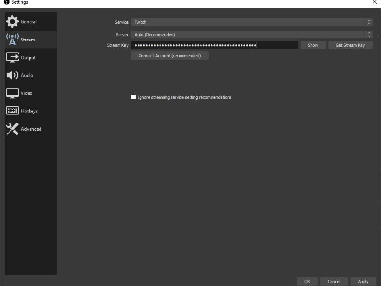Click the Settings window title bar
The width and height of the screenshot is (381, 286).
point(190,2)
